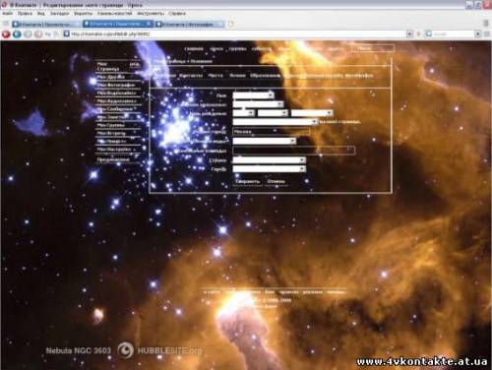Click the site icon beside the address bar URL
The height and width of the screenshot is (370, 492).
pos(67,33)
